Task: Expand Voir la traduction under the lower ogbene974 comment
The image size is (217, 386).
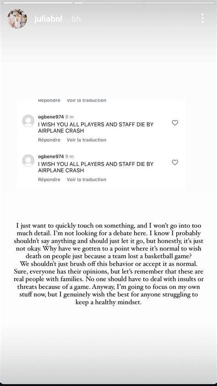Action: tap(87, 179)
